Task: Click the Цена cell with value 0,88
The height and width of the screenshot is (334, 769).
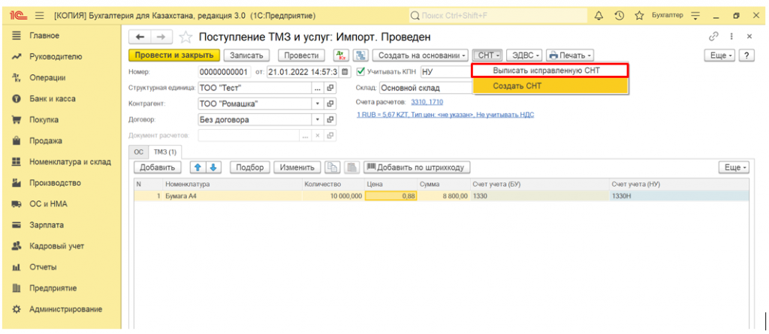Action: tap(389, 196)
